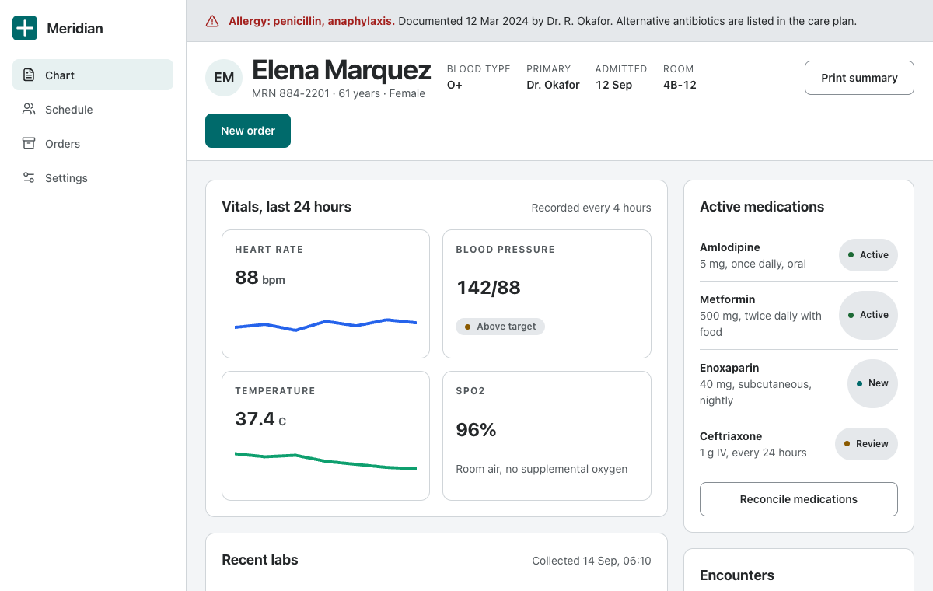Open the Schedule menu item

93,109
